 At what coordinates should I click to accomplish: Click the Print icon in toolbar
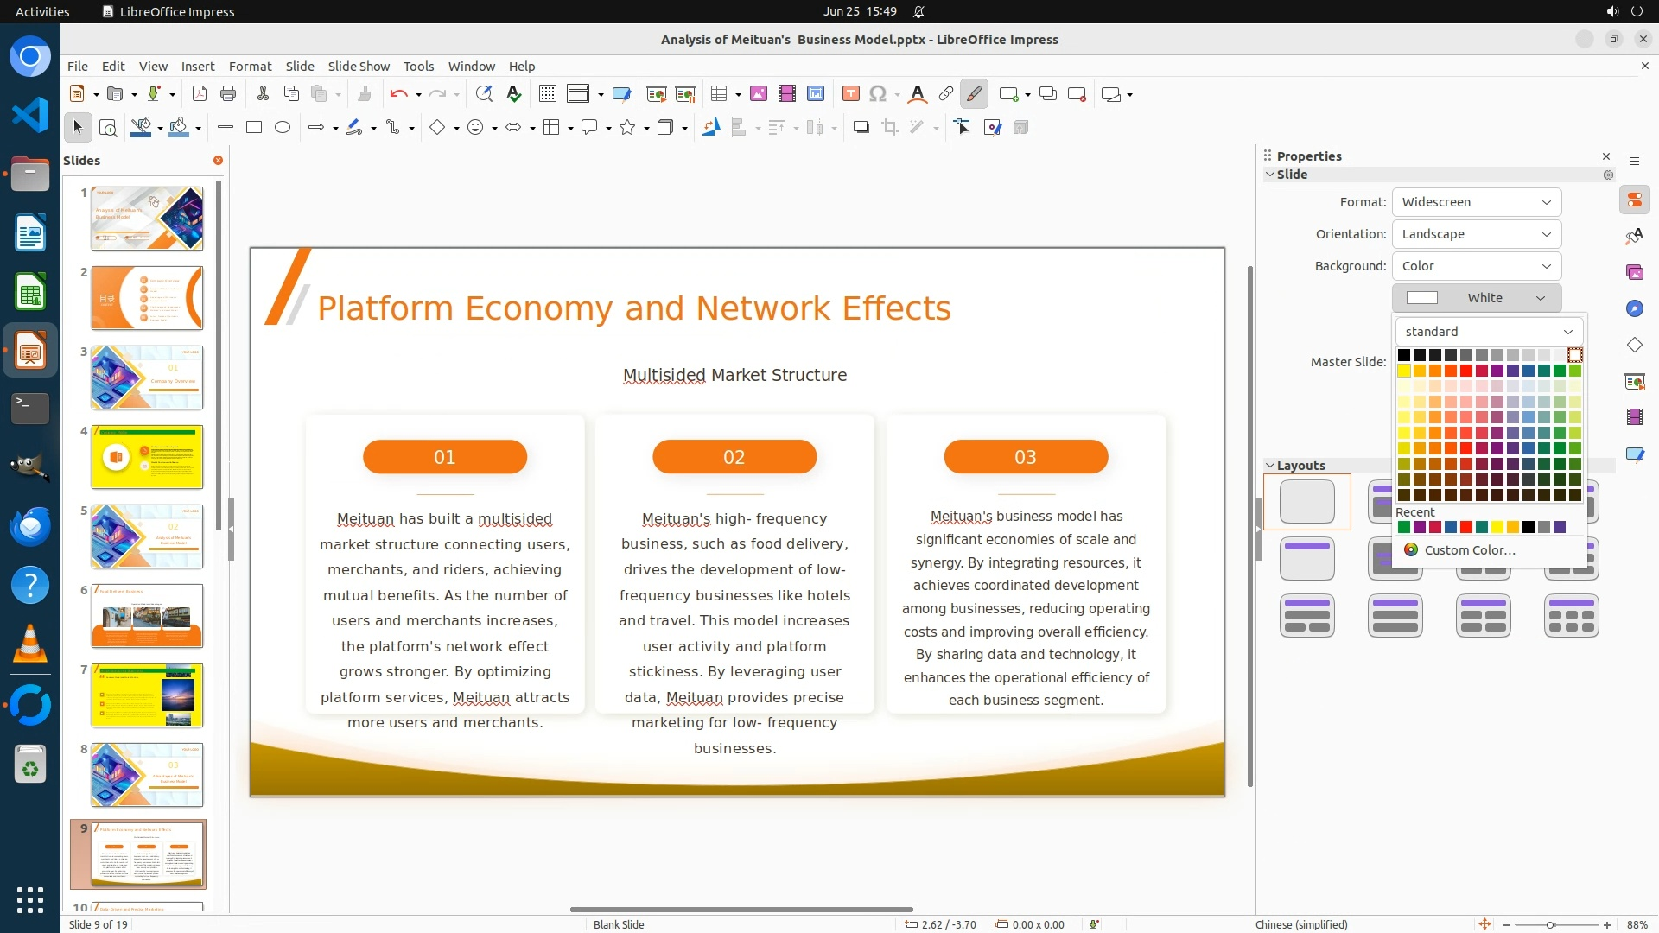click(228, 94)
